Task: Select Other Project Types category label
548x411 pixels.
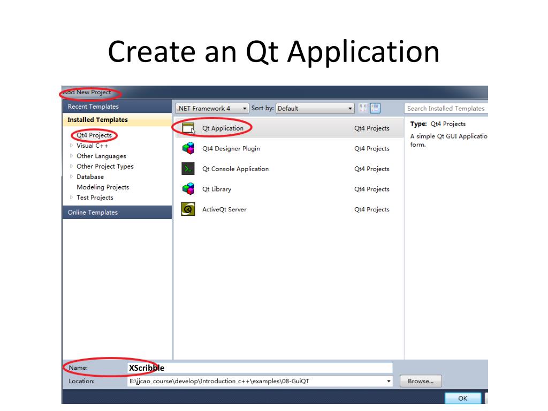Action: [x=105, y=166]
